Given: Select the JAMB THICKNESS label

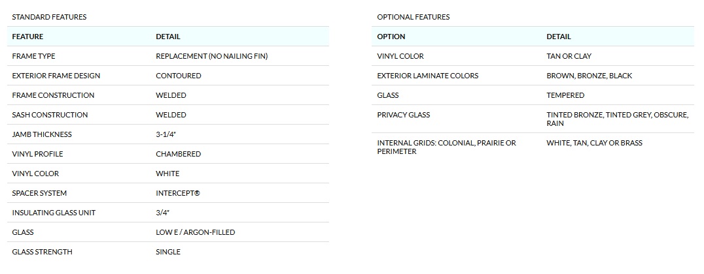Looking at the screenshot, I should coord(42,134).
